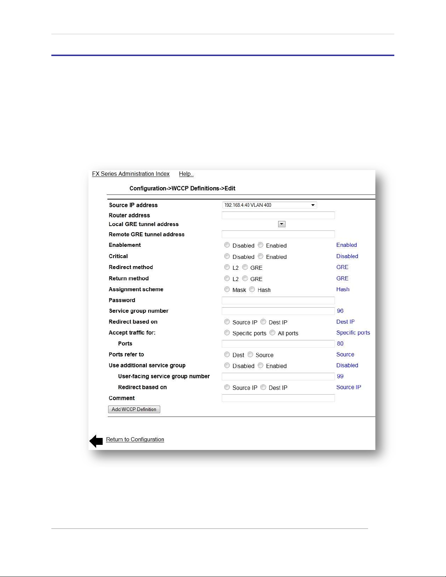Choose GRE as the Return method
Screen dimensions: 446x577
245,278
